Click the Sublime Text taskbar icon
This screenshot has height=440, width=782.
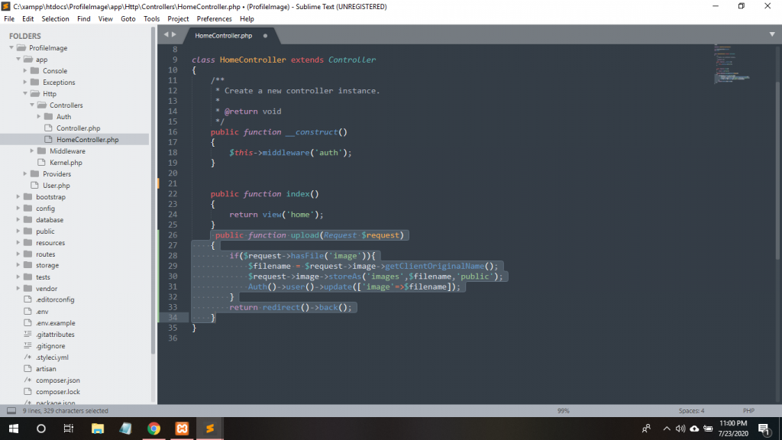click(x=208, y=429)
